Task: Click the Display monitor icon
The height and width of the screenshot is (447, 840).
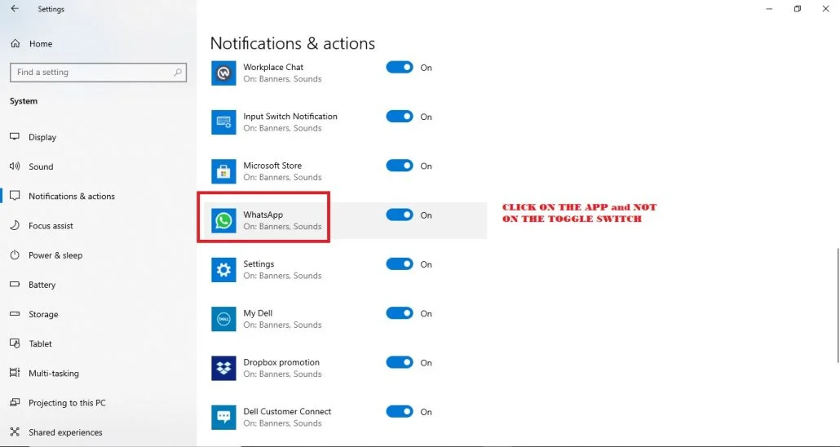Action: pos(15,137)
